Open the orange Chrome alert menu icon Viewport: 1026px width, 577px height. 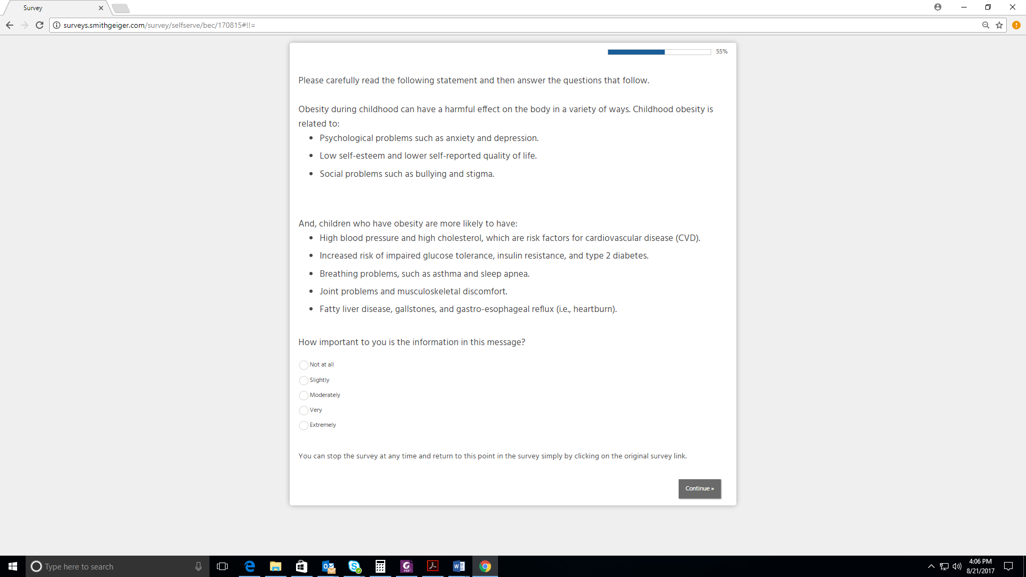tap(1016, 25)
